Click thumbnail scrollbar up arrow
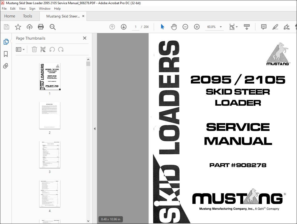Viewport: 297px width, 224px height. pyautogui.click(x=88, y=59)
